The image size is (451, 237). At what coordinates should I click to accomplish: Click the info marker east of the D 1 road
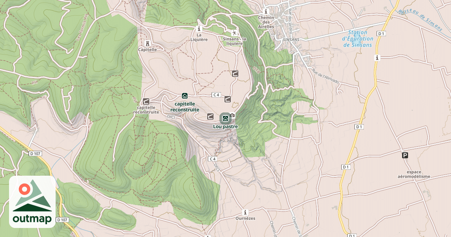click(x=377, y=58)
